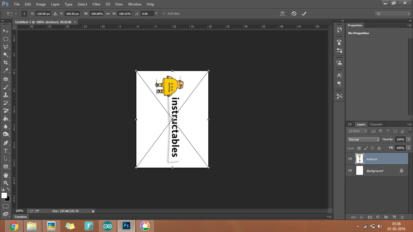Open the Filter menu
The image size is (413, 232).
click(96, 4)
